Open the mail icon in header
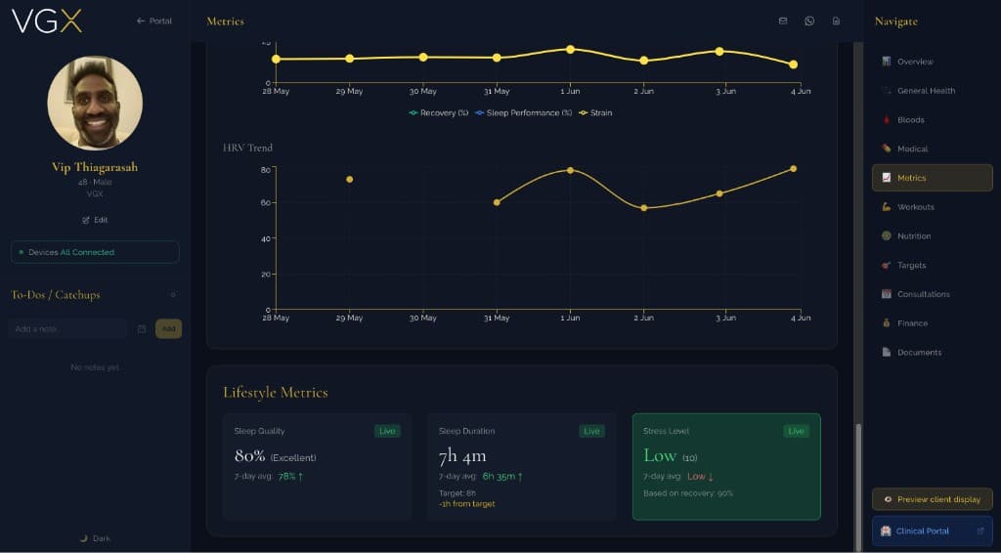1001x553 pixels. click(783, 21)
